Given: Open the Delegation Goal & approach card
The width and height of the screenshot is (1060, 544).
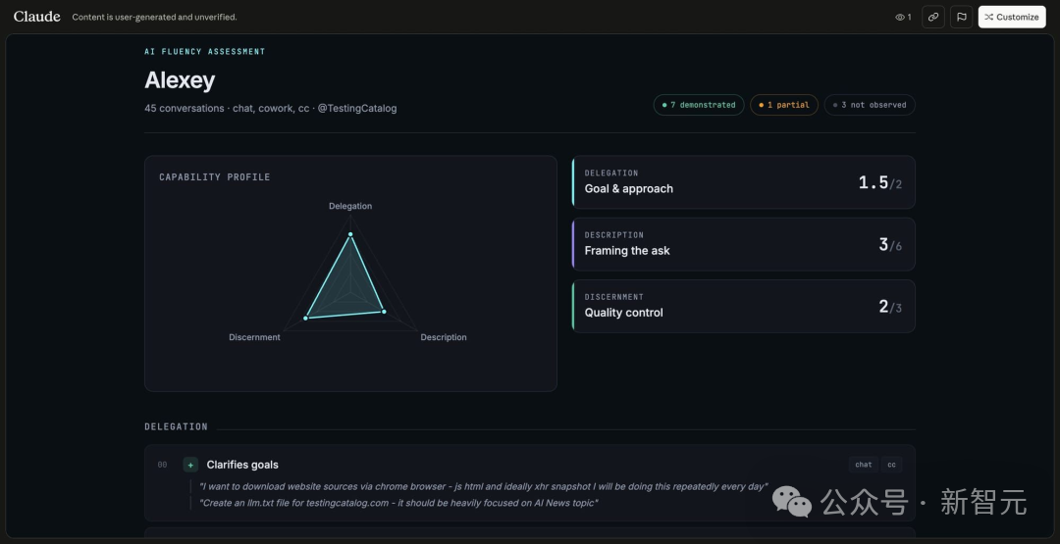Looking at the screenshot, I should pyautogui.click(x=744, y=182).
